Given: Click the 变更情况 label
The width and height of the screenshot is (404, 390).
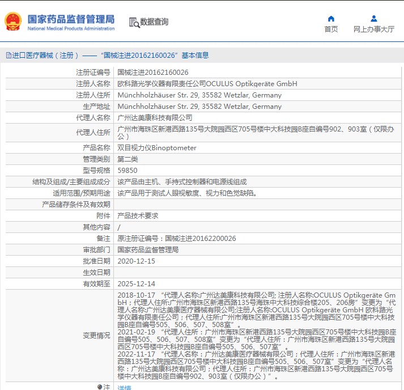Looking at the screenshot, I should tap(96, 336).
